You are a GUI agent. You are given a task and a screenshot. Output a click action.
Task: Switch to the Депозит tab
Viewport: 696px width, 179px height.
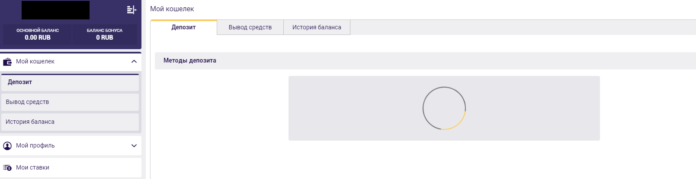point(183,27)
